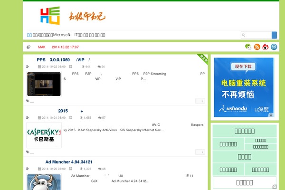Open the 2015 + Kaspersky post title

70,111
